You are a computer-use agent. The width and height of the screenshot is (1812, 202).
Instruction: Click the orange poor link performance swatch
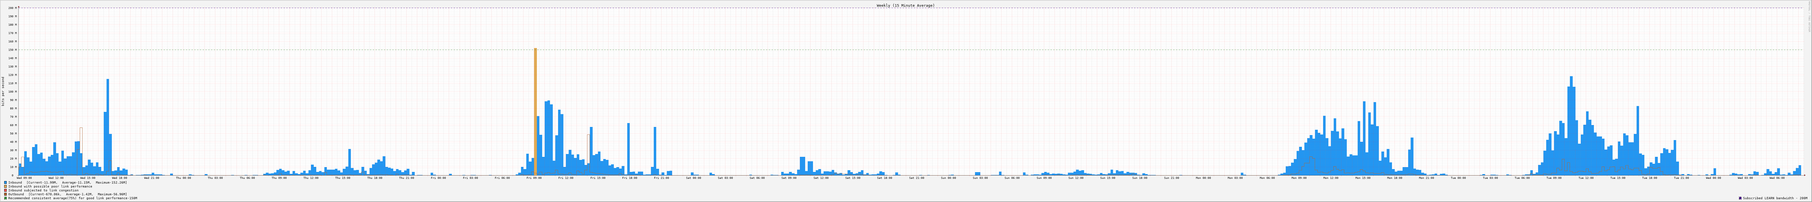coord(6,187)
